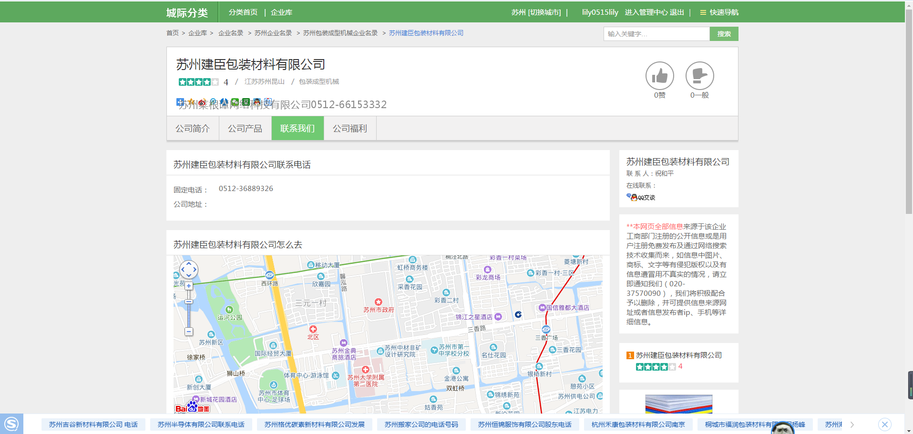Open 苏州搬家公司的电话号码 link
This screenshot has width=913, height=434.
(x=421, y=424)
